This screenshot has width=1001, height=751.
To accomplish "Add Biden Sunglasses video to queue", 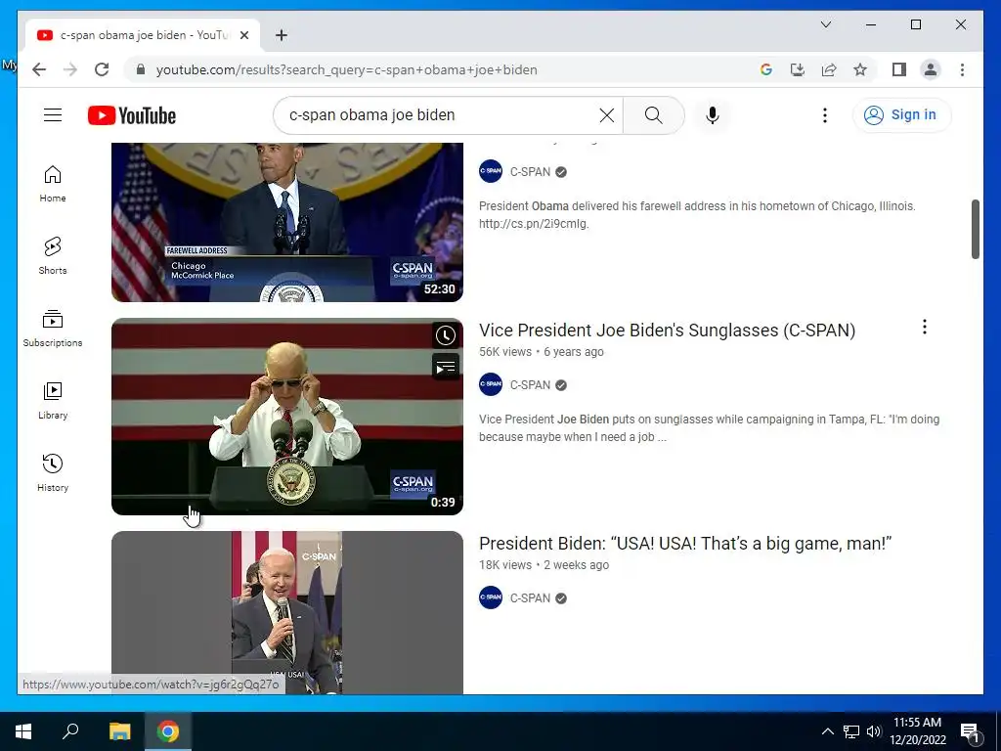I will coord(446,368).
